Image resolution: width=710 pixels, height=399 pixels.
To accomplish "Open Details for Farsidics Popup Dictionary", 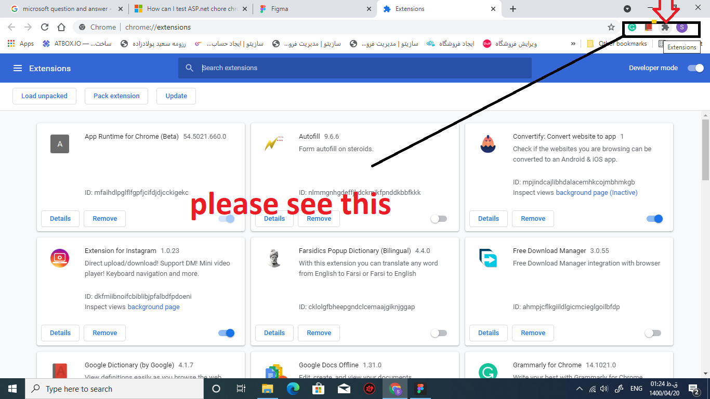I will tap(274, 333).
